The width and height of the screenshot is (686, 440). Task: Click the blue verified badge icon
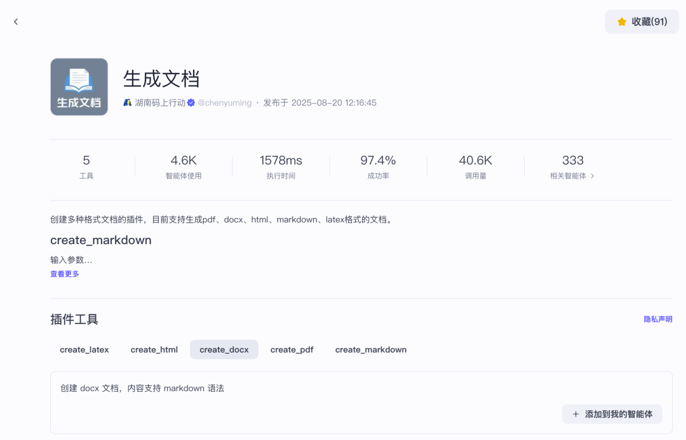click(191, 103)
